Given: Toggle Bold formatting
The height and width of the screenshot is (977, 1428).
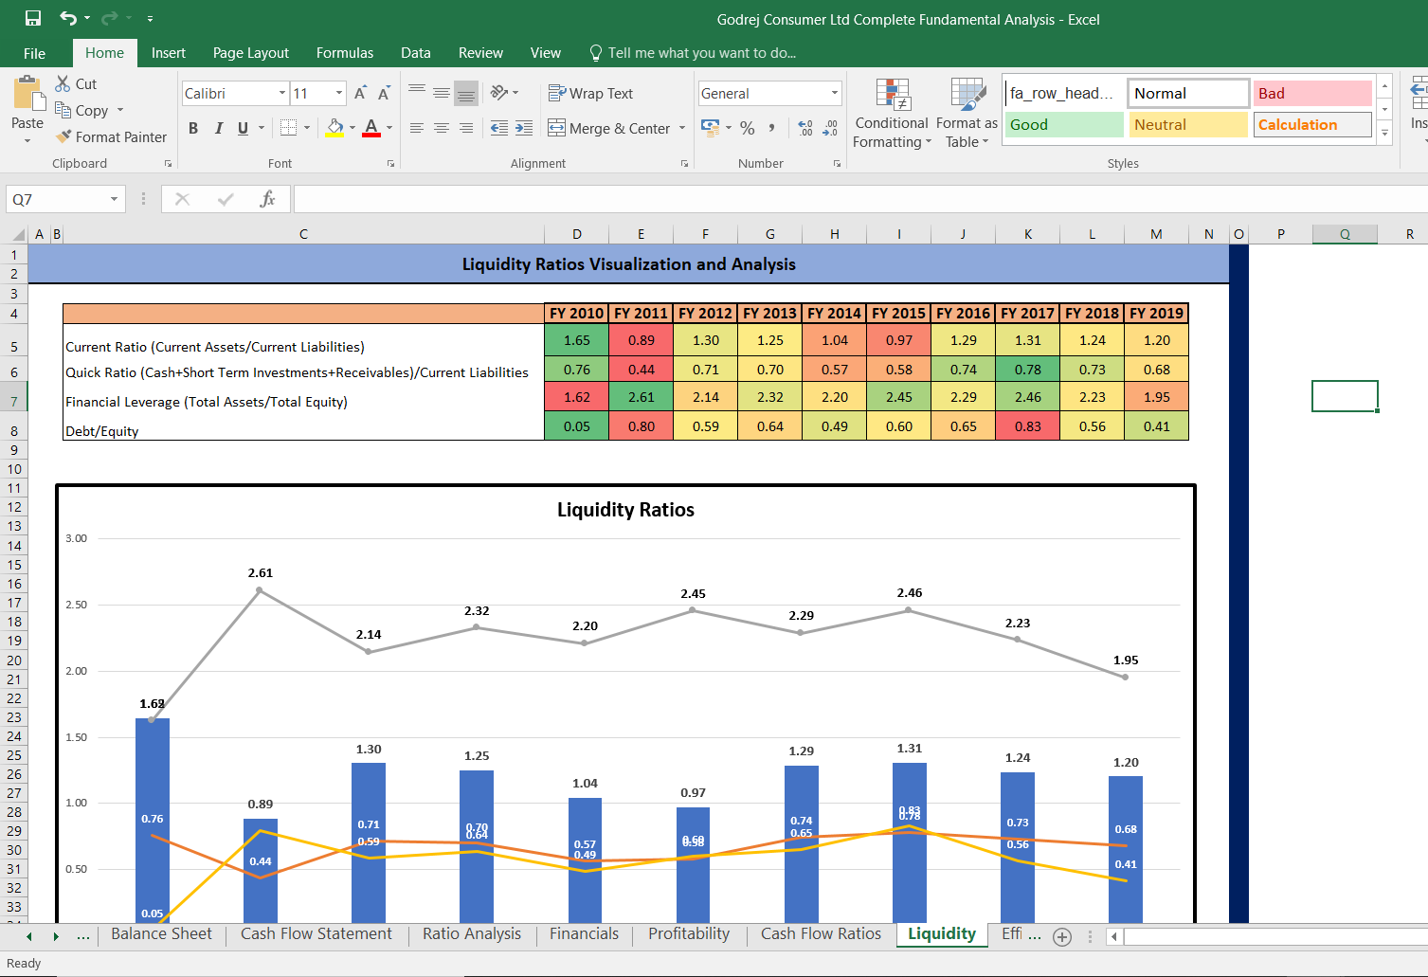Looking at the screenshot, I should (193, 128).
